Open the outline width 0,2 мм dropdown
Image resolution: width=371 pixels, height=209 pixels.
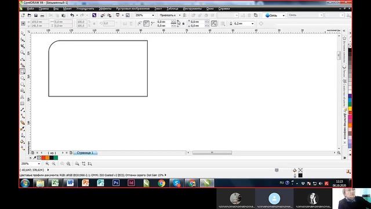(253, 23)
